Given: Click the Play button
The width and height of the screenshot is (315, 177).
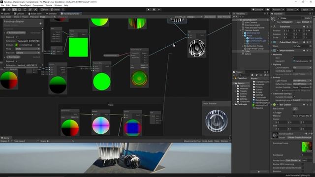Looking at the screenshot, I should click(149, 9).
